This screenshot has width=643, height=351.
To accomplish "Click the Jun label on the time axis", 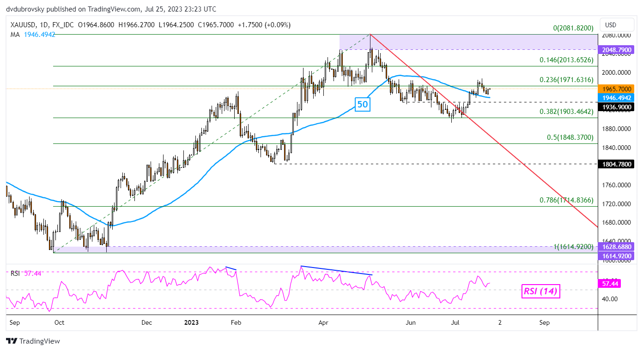I will click(410, 322).
